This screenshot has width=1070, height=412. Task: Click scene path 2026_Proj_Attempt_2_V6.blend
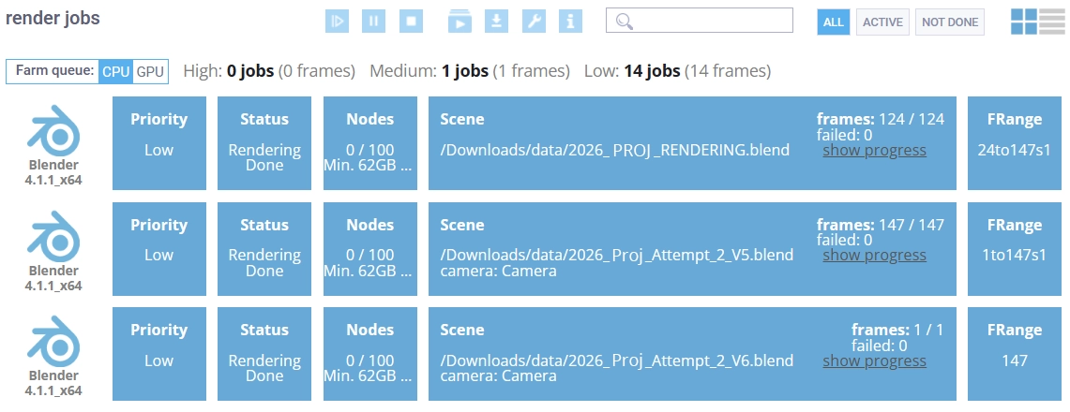(x=617, y=360)
